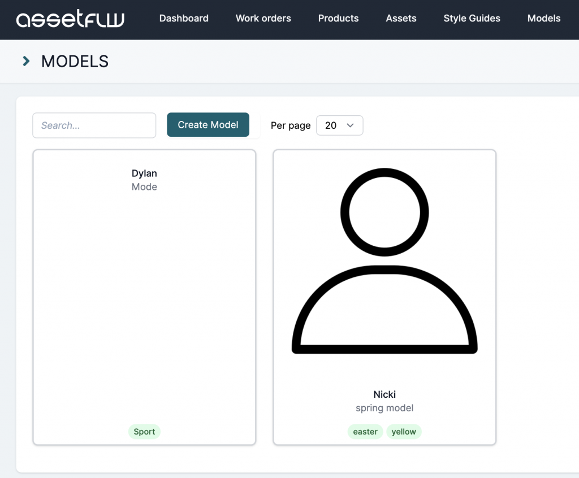Click the Sport tag on Dylan

144,432
